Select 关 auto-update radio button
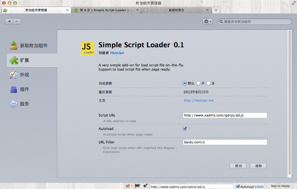Image resolution: width=297 pixels, height=189 pixels. pos(208,83)
